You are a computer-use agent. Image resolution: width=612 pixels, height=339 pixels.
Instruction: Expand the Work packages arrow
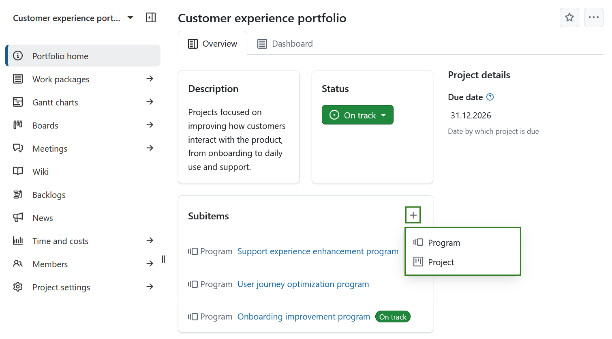coord(150,79)
